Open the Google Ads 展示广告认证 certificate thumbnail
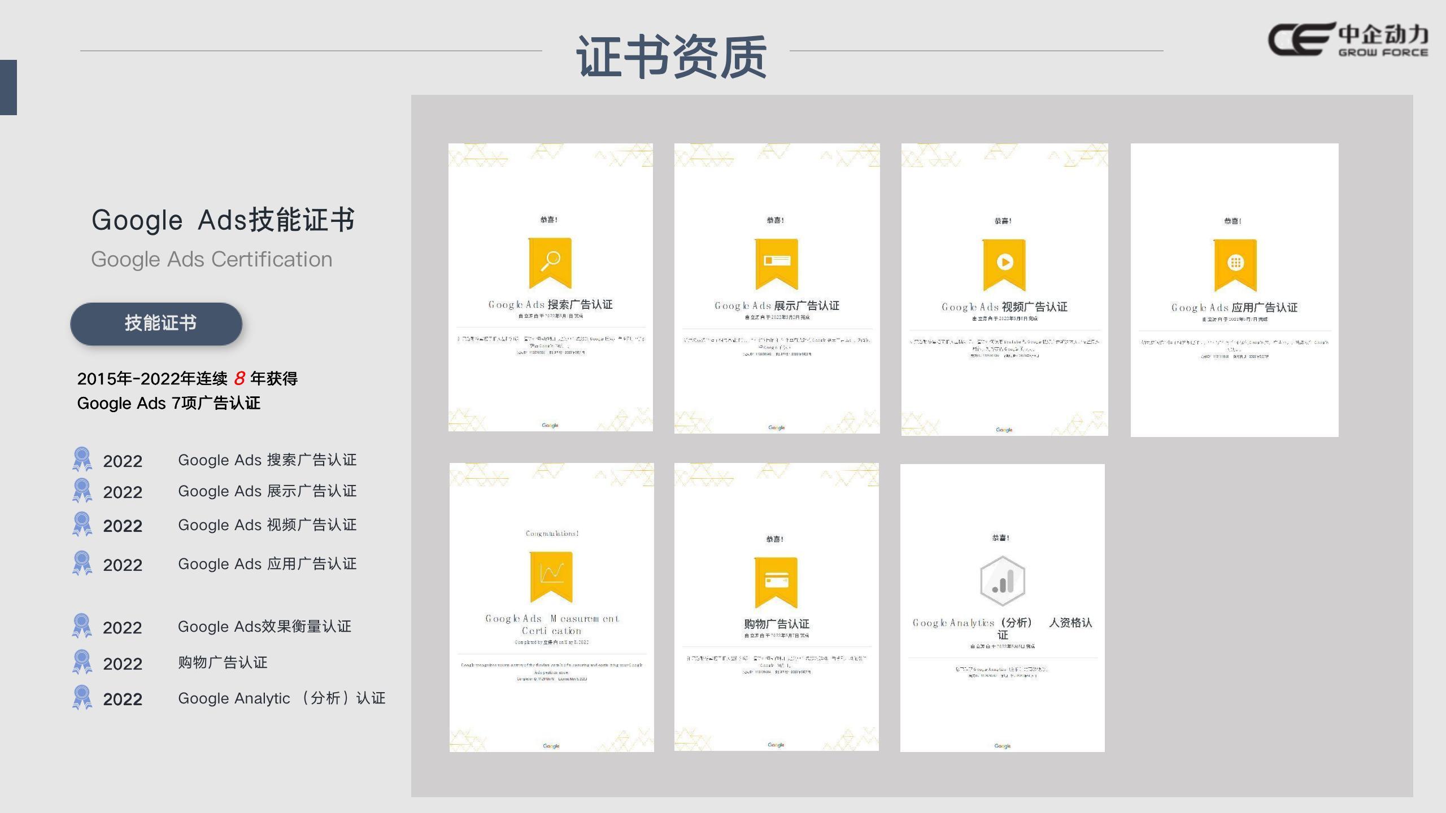This screenshot has width=1446, height=813. [777, 289]
